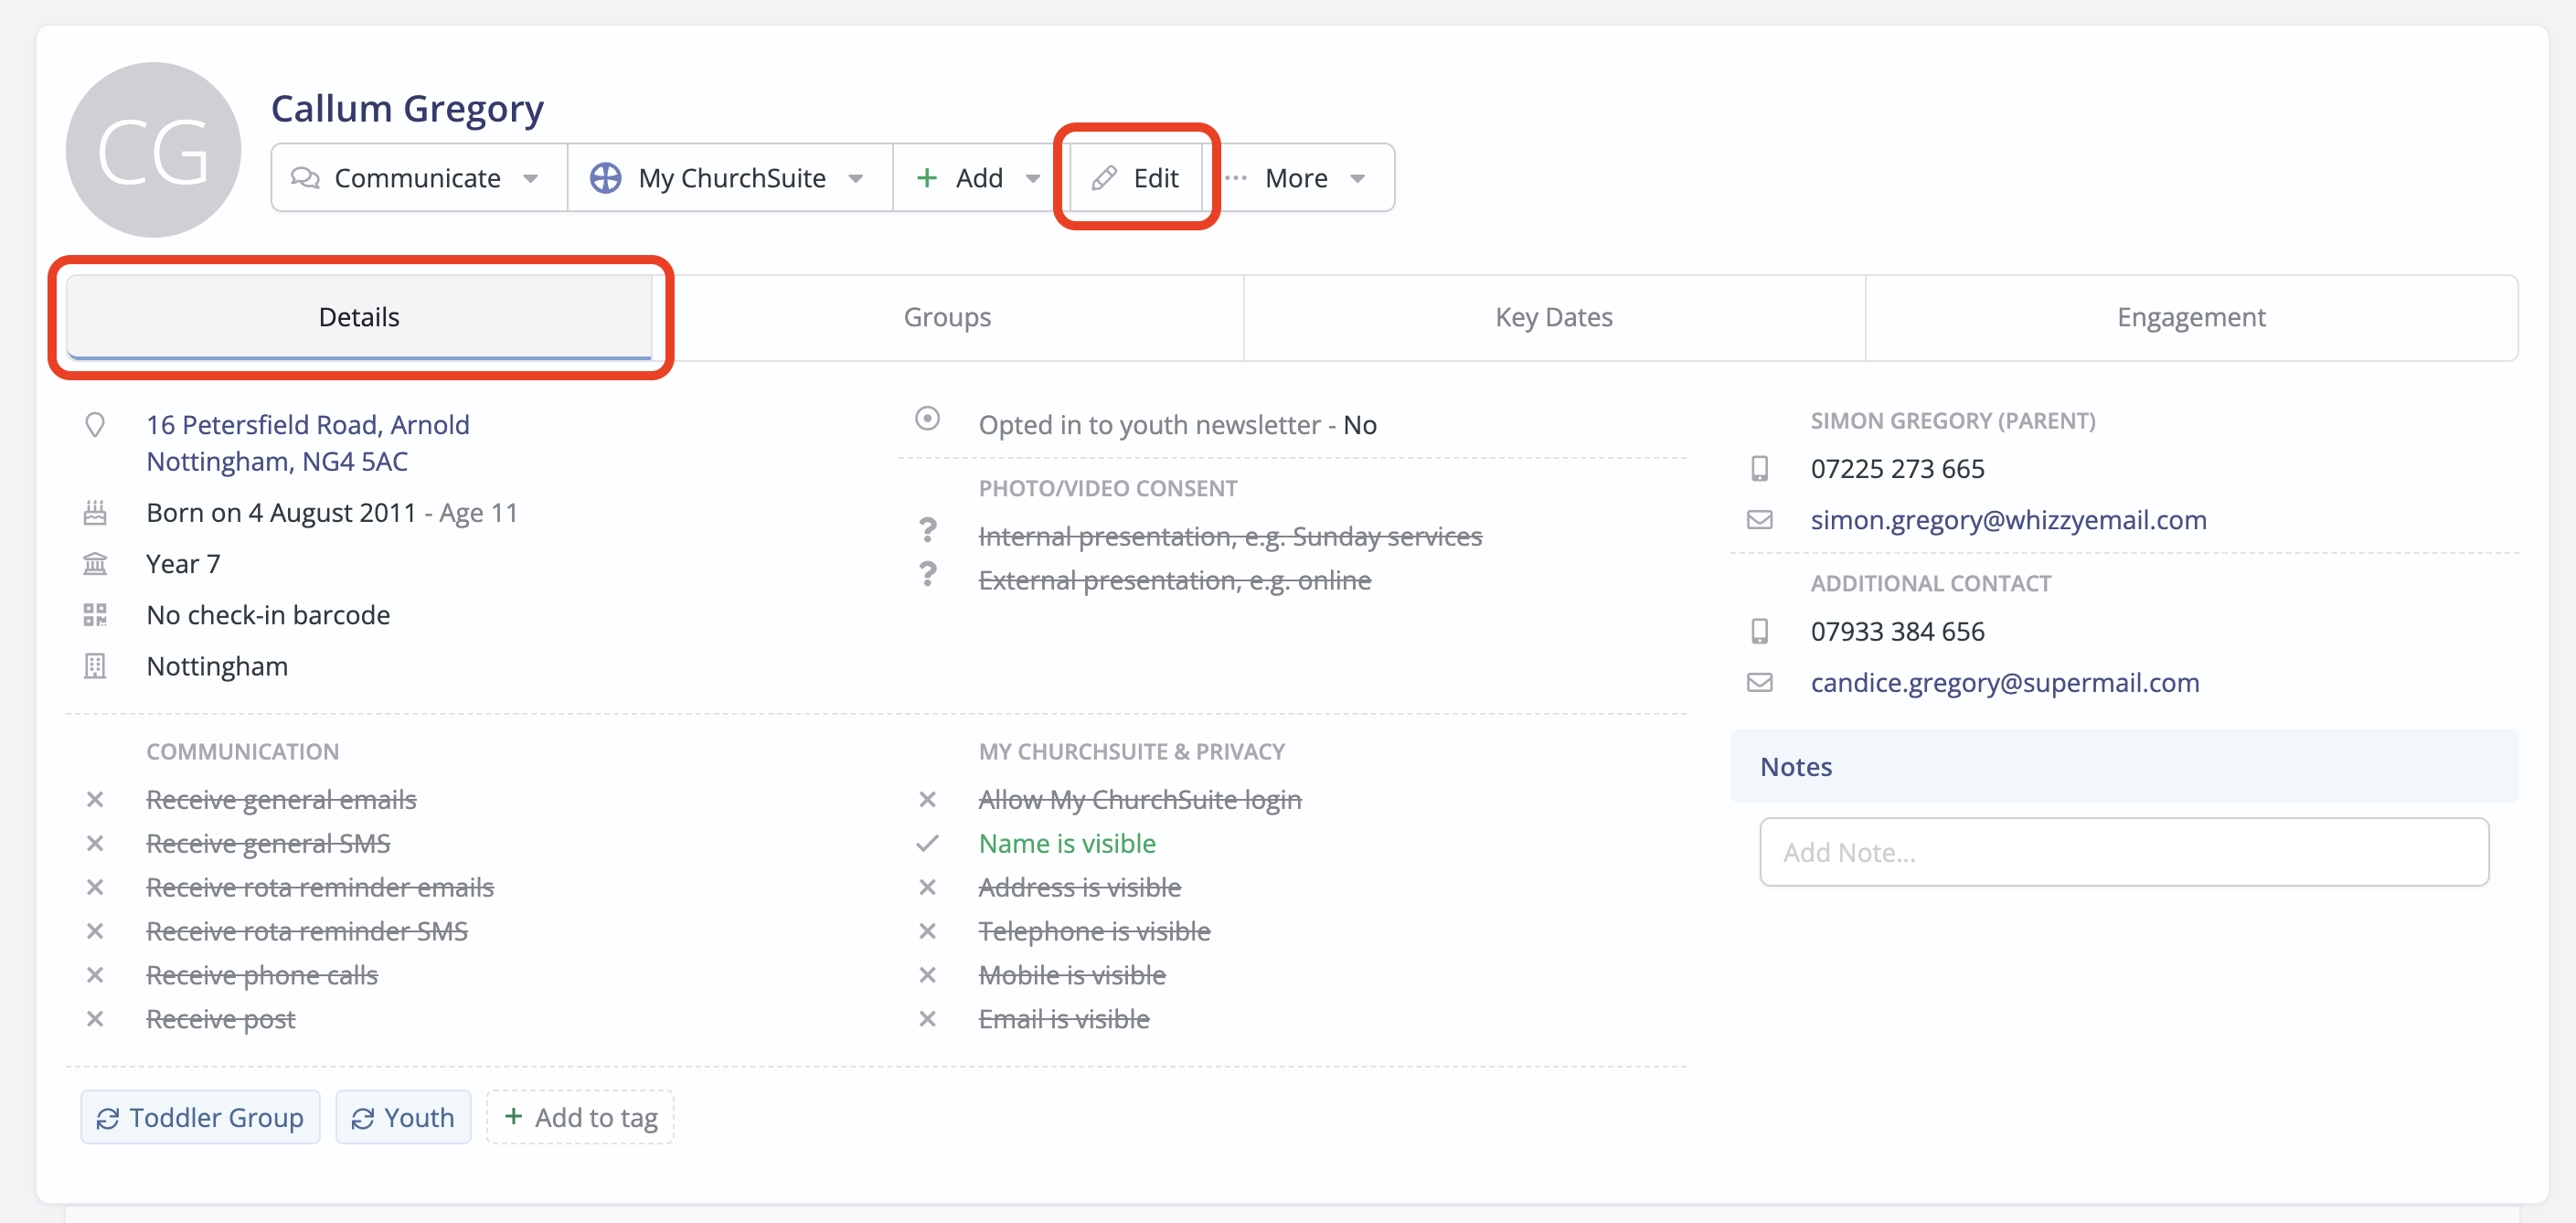
Task: Click the check-in barcode QR icon
Action: coord(95,615)
